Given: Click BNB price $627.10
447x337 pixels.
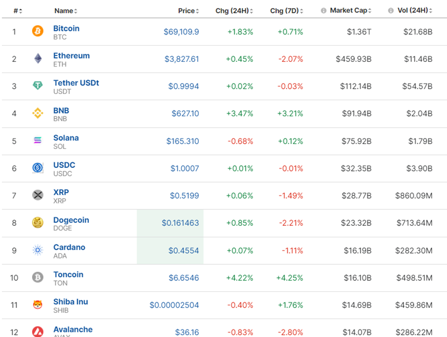Looking at the screenshot, I should coord(185,113).
